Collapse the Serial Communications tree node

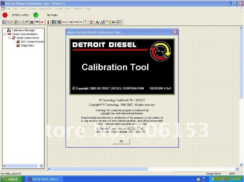(x=5, y=34)
